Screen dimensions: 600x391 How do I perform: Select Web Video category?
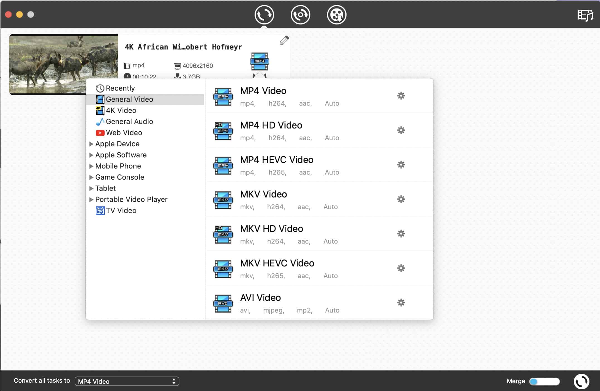[x=124, y=133]
